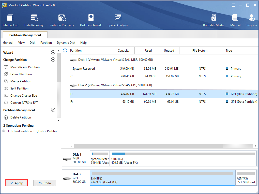Click Disk 1 drive icon in disk map

coord(67,159)
